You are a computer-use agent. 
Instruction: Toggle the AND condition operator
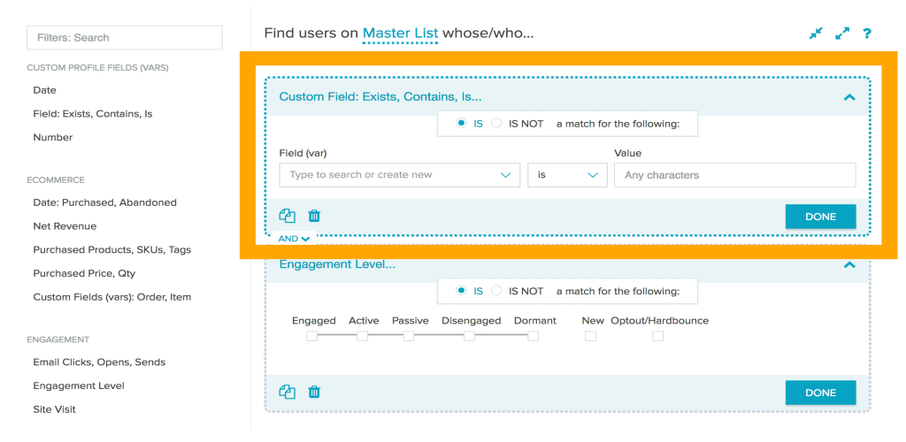tap(295, 239)
